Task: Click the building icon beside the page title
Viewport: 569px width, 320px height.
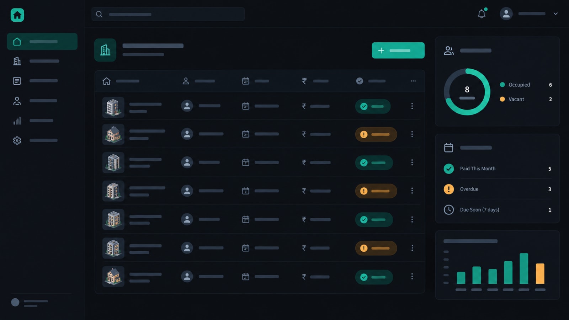Action: click(x=105, y=50)
